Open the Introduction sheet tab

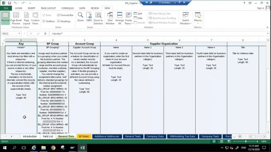click(30, 136)
